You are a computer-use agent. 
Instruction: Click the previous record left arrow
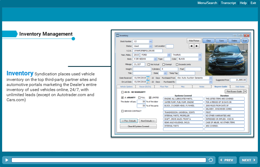[x=191, y=46]
